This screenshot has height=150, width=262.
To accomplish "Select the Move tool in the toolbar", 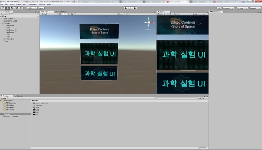I will (x=7, y=8).
